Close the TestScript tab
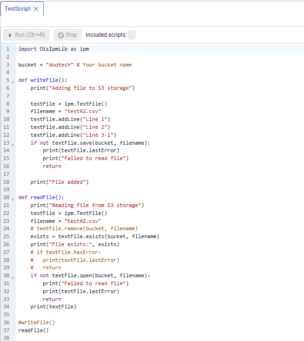This screenshot has width=304, height=341. click(36, 9)
